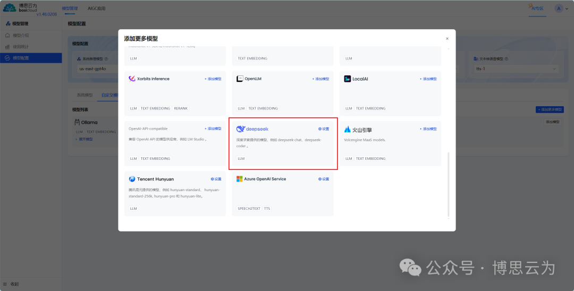
Task: Select the 系统模型 tab
Action: pyautogui.click(x=85, y=95)
